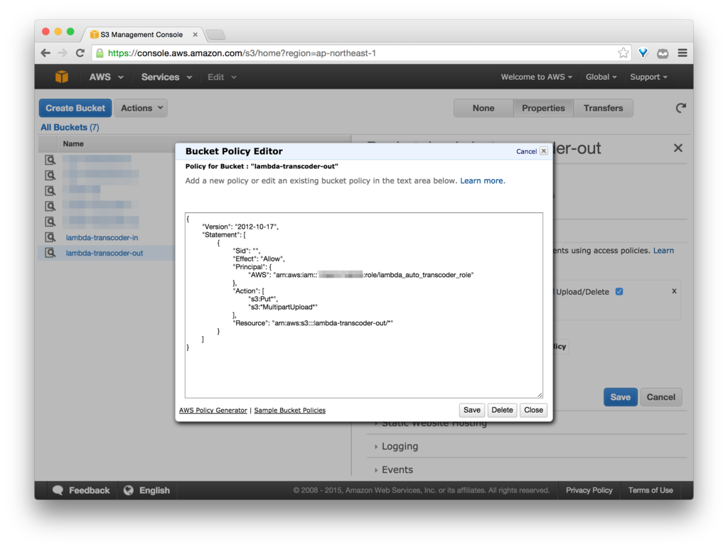728x549 pixels.
Task: Expand the Events section
Action: pos(397,469)
